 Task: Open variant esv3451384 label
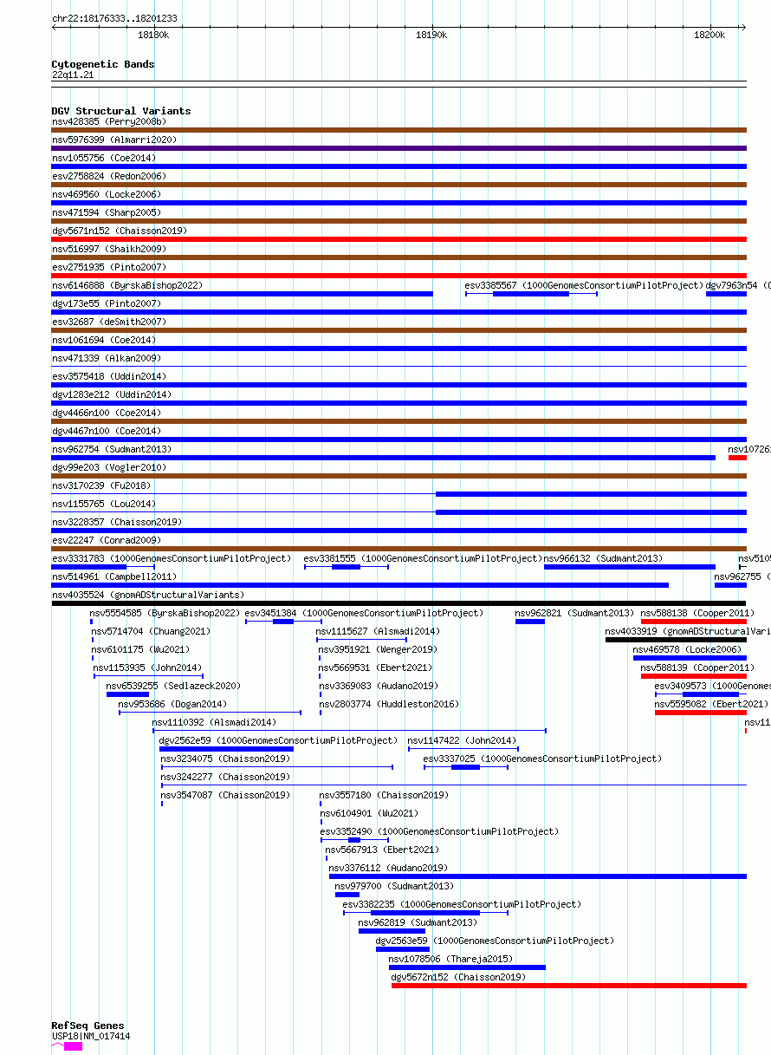pos(364,613)
